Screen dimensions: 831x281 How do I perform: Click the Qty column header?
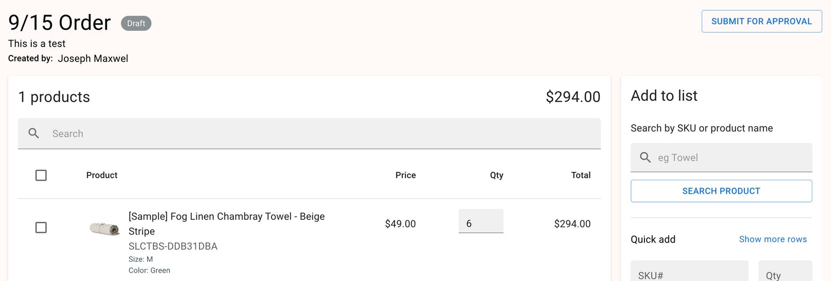(x=496, y=176)
